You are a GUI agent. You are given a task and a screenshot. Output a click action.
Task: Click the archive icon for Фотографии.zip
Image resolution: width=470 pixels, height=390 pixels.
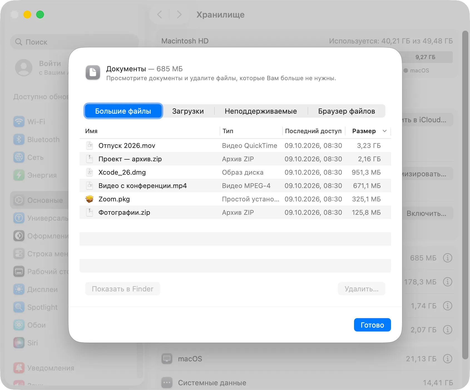pos(90,212)
